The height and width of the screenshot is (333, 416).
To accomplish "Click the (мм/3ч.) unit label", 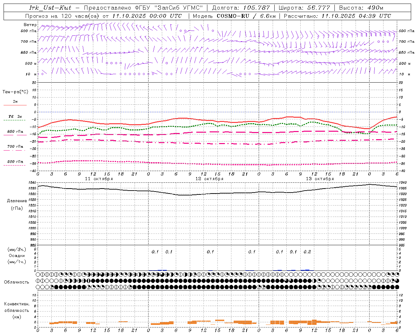I will pos(17,249).
